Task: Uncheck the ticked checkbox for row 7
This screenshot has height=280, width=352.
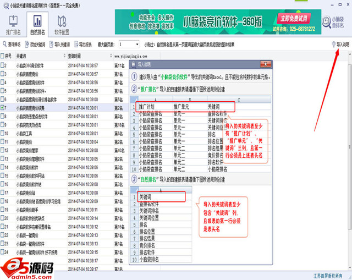Action: 2,108
